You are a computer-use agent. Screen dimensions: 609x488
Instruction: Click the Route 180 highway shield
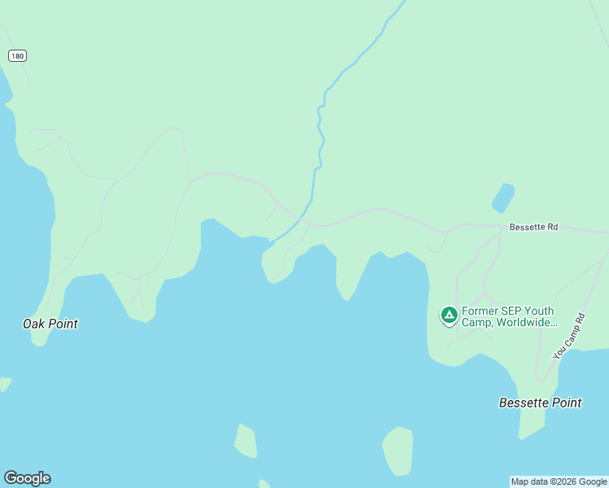coord(17,56)
